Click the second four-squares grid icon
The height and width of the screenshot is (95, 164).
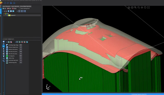point(22,11)
